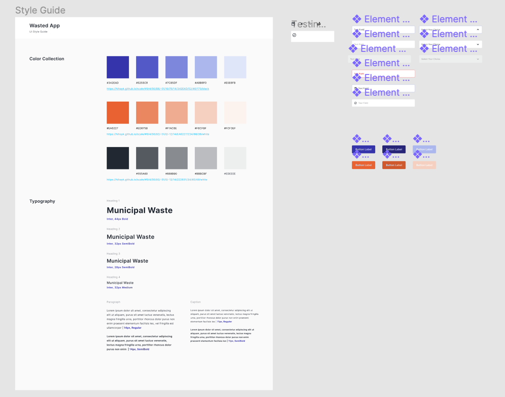505x397 pixels.
Task: Click the X delete icon beside the Testing title
Action: tap(302, 24)
